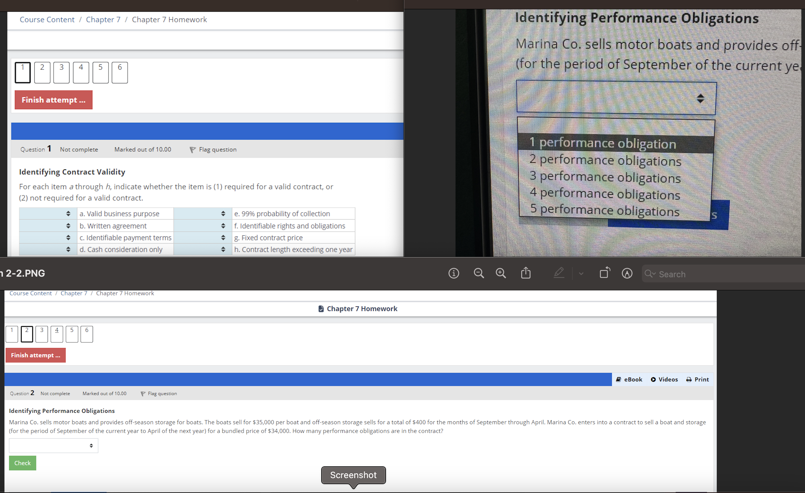
Task: Open the Course Content breadcrumb link
Action: tap(47, 20)
